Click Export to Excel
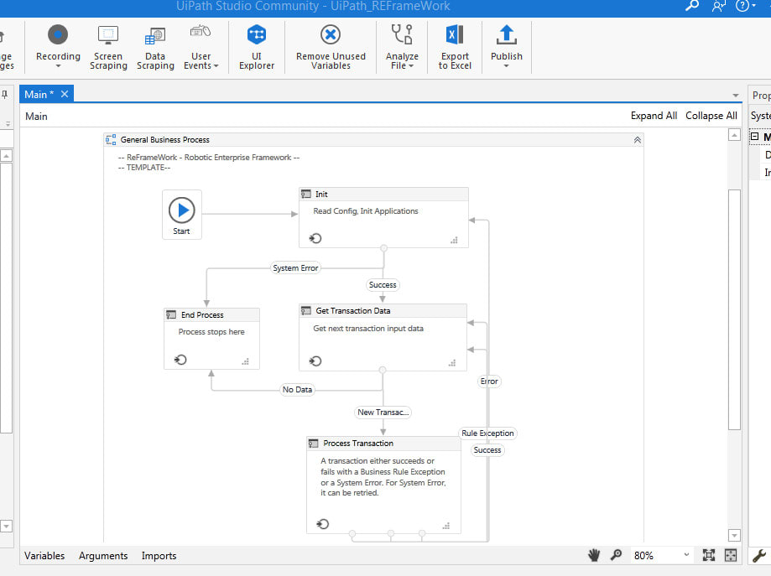 click(455, 47)
